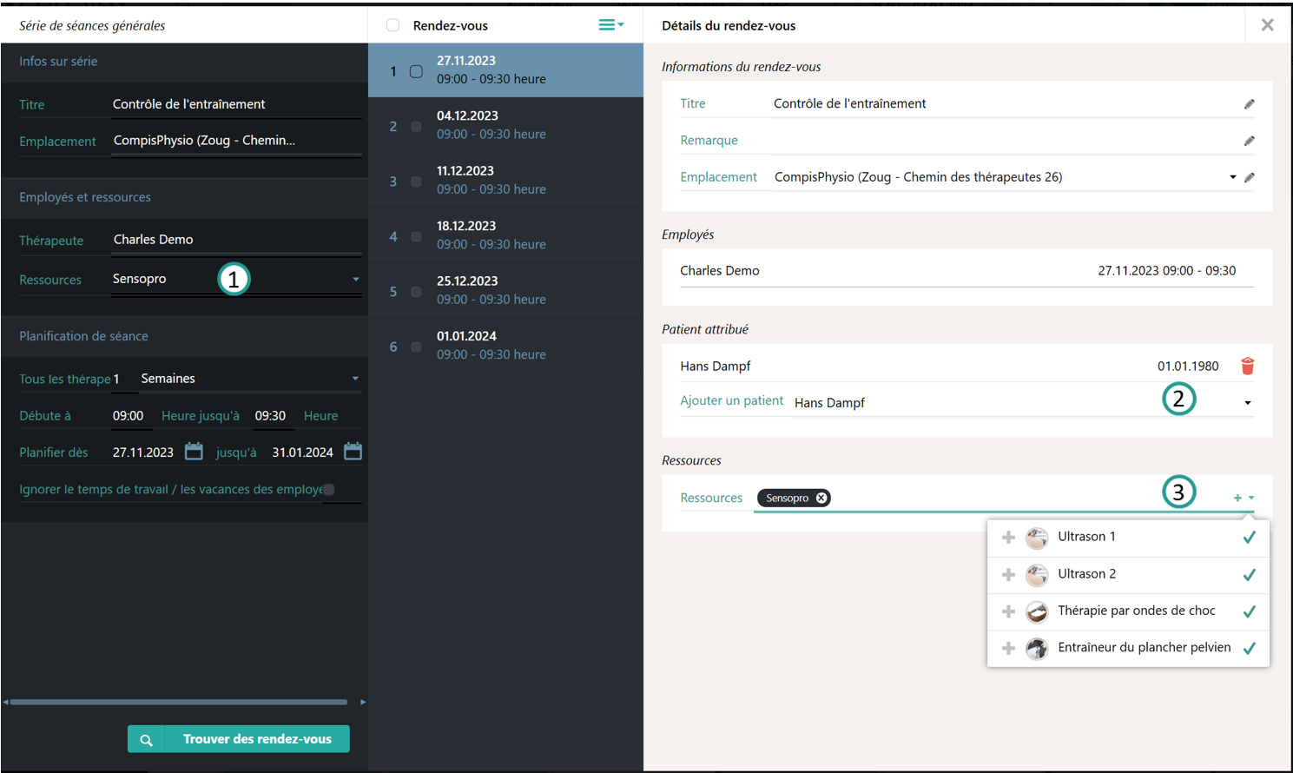The image size is (1293, 773).
Task: Choose Entraîneur du plancher pelvien from list
Action: [x=1143, y=648]
